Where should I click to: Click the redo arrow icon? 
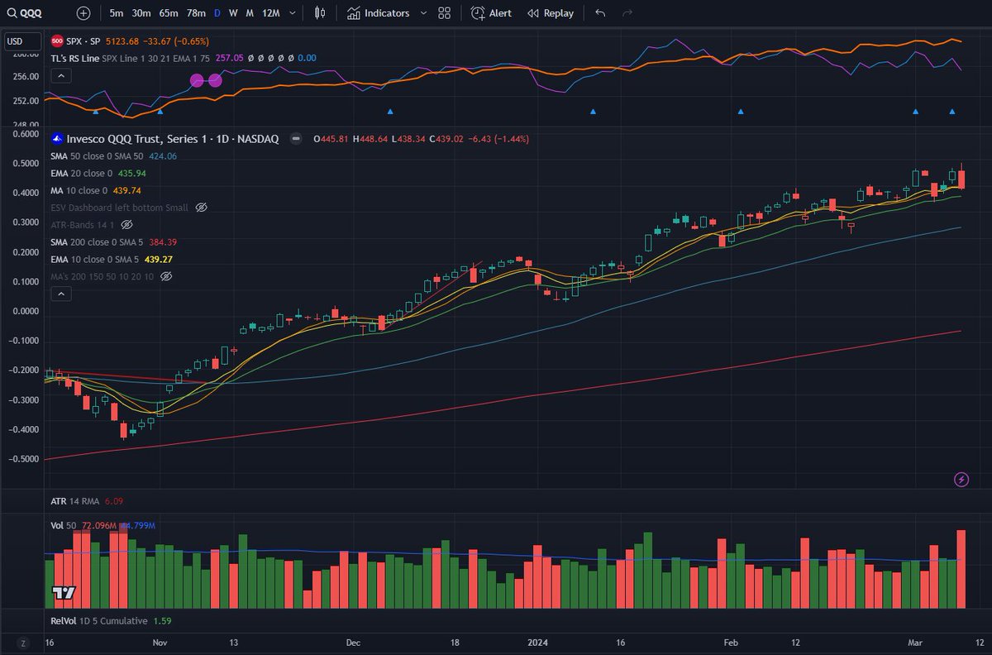pos(627,13)
